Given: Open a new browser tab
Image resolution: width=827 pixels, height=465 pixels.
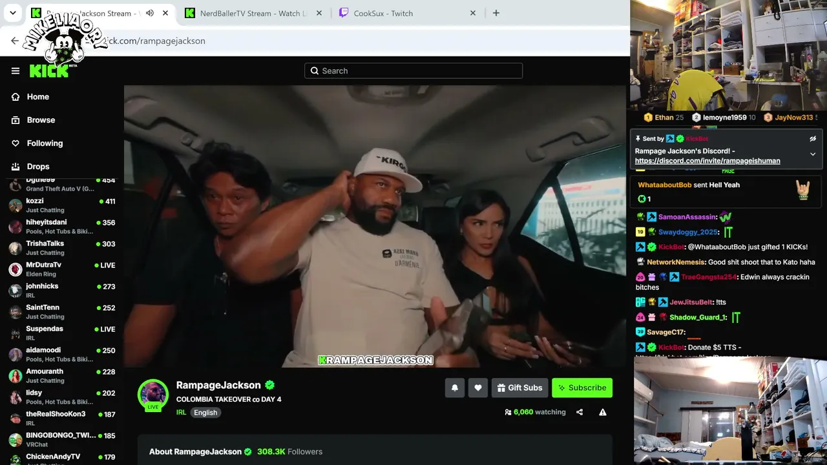Looking at the screenshot, I should coord(496,13).
